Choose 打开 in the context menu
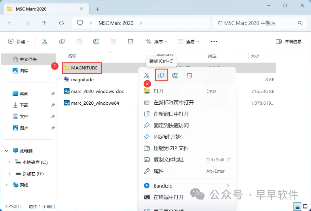Image resolution: width=311 pixels, height=211 pixels. point(187,91)
